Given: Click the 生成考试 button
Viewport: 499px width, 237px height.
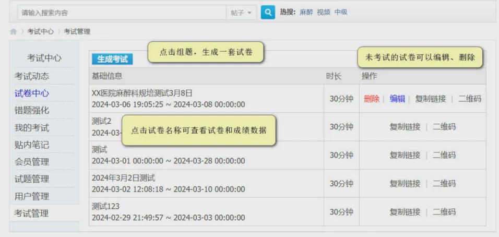Looking at the screenshot, I should [x=112, y=59].
